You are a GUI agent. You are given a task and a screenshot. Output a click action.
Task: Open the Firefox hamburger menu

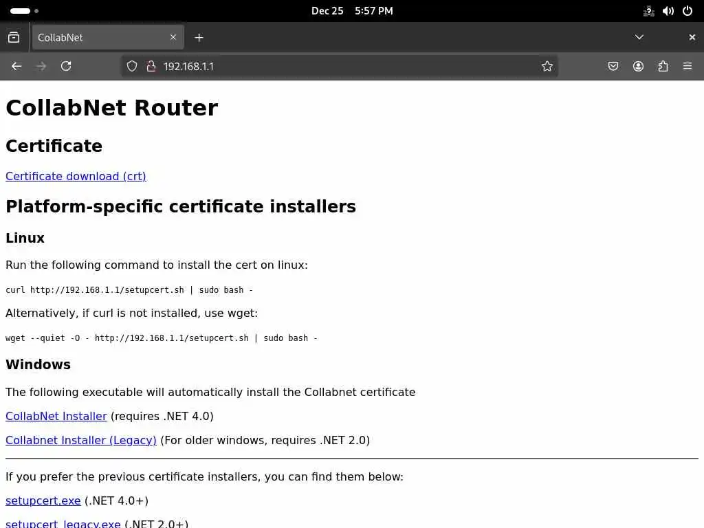(687, 67)
